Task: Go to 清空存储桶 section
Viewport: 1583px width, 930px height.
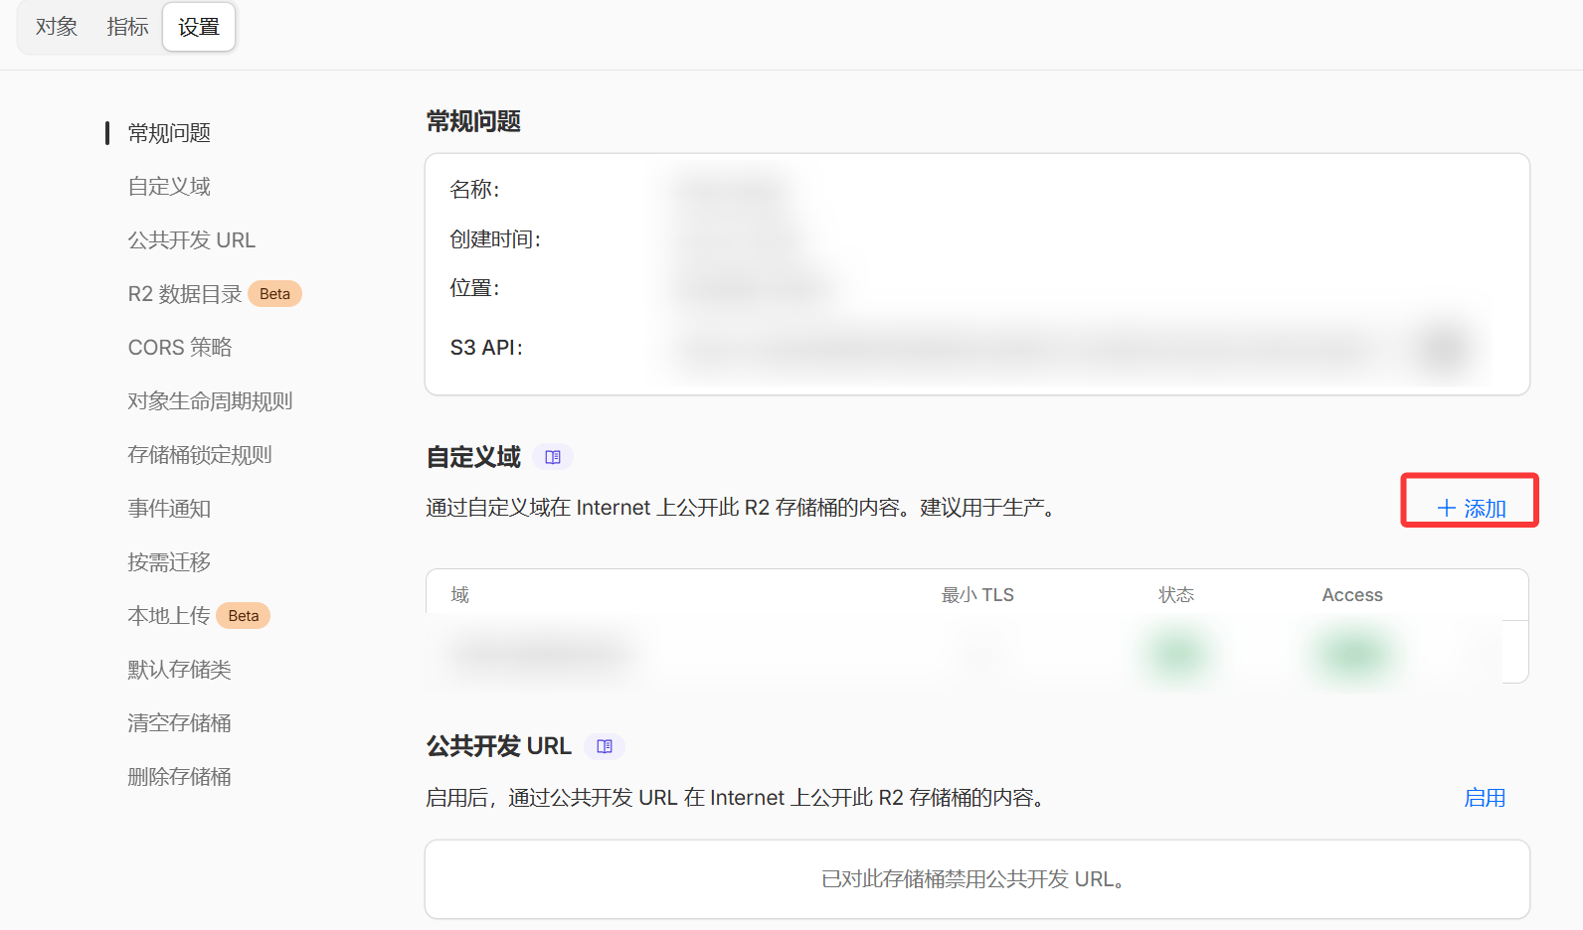Action: click(179, 723)
